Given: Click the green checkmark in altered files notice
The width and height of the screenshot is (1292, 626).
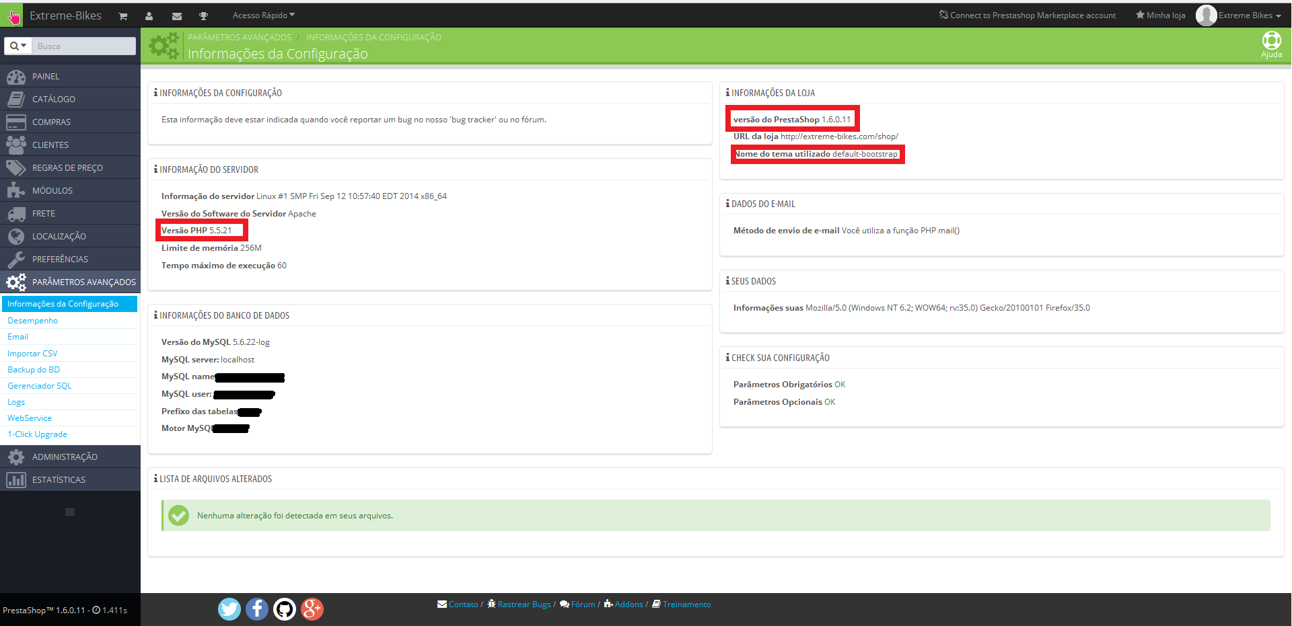Looking at the screenshot, I should coord(178,516).
